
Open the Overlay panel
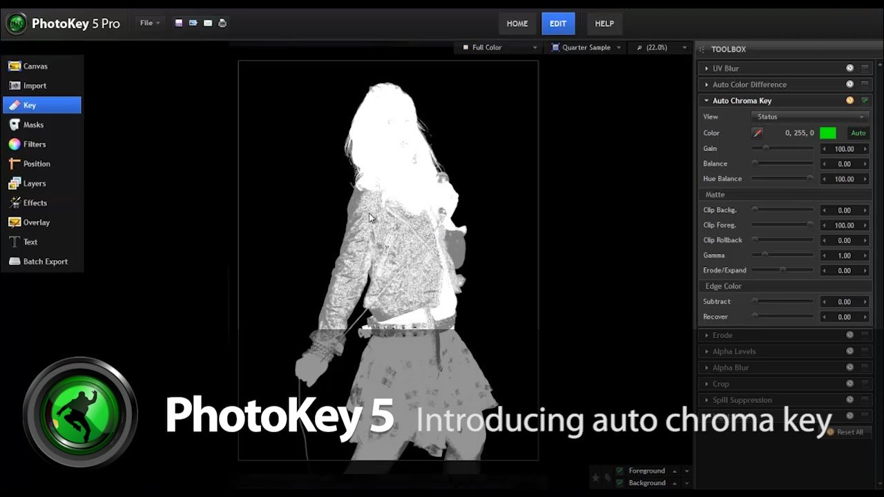42,222
